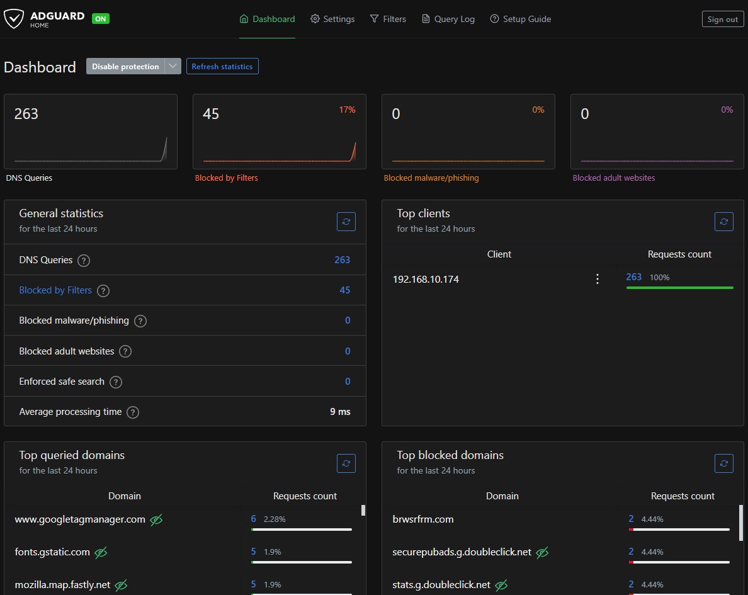Open options menu for client 192.168.10.174
Image resolution: width=748 pixels, height=595 pixels.
click(x=598, y=279)
